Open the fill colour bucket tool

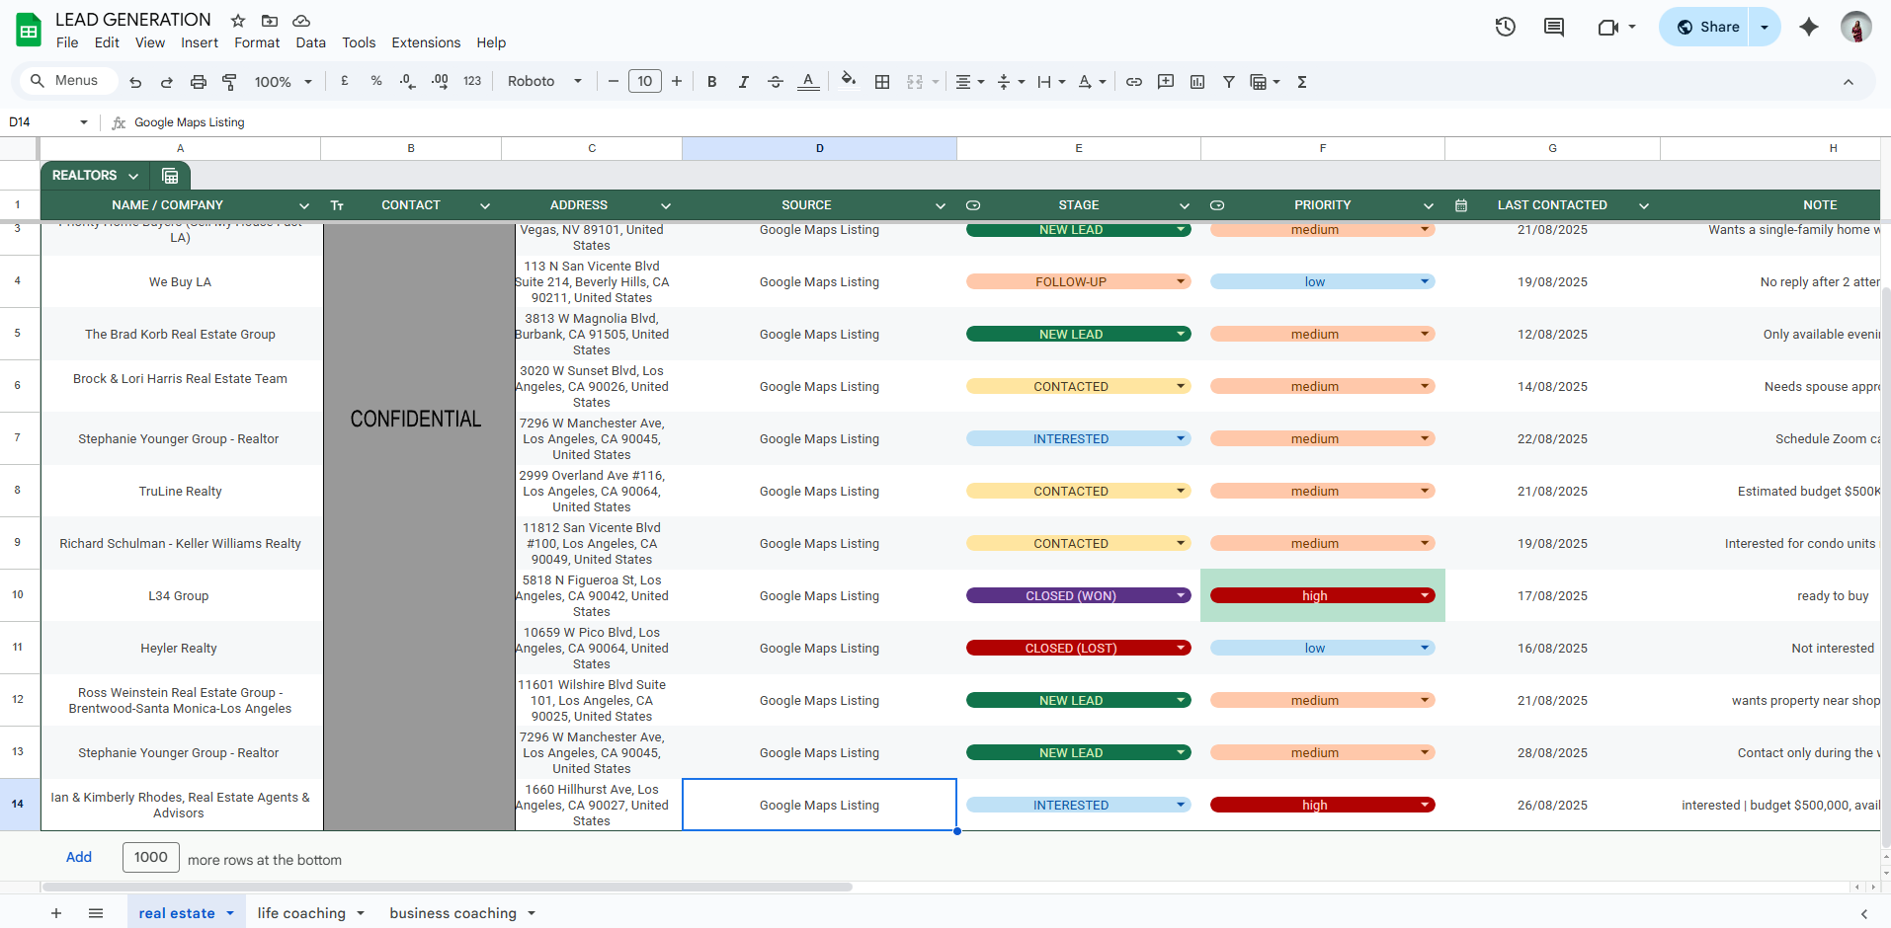(848, 81)
